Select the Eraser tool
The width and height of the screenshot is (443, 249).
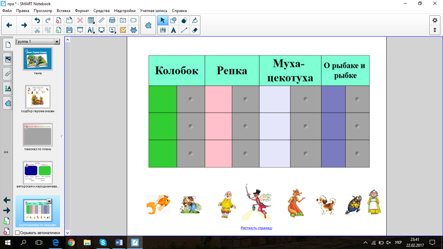point(195,30)
